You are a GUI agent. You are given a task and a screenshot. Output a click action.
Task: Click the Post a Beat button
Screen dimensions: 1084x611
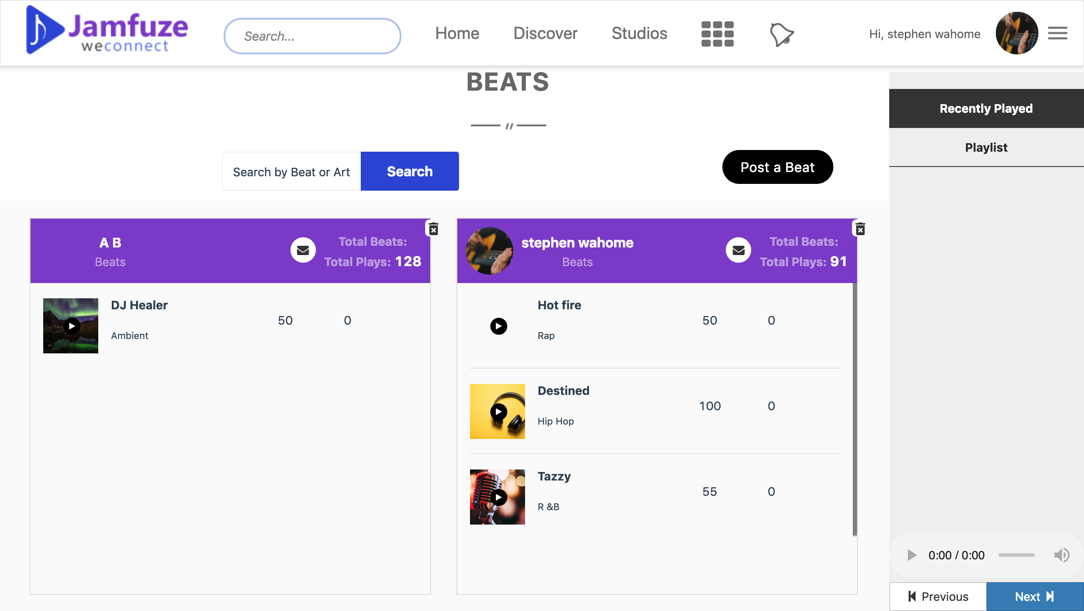(x=777, y=167)
